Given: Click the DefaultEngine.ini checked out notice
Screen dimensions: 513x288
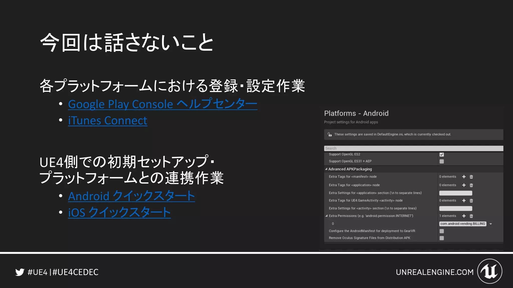Looking at the screenshot, I should [x=414, y=134].
